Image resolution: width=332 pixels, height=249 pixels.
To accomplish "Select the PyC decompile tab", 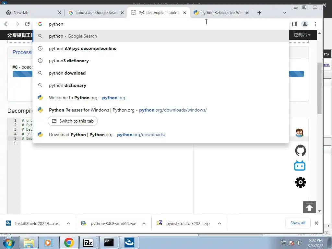I will 158,13.
